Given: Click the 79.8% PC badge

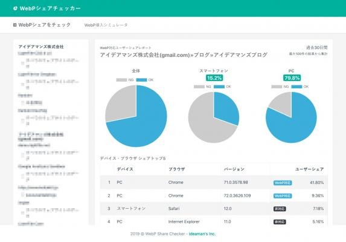Looking at the screenshot, I should [292, 78].
